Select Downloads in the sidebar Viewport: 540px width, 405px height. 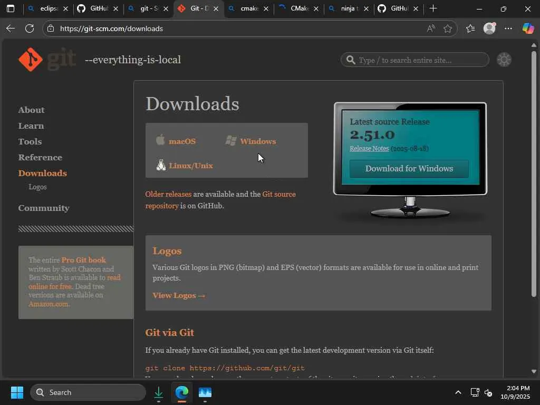(x=43, y=173)
